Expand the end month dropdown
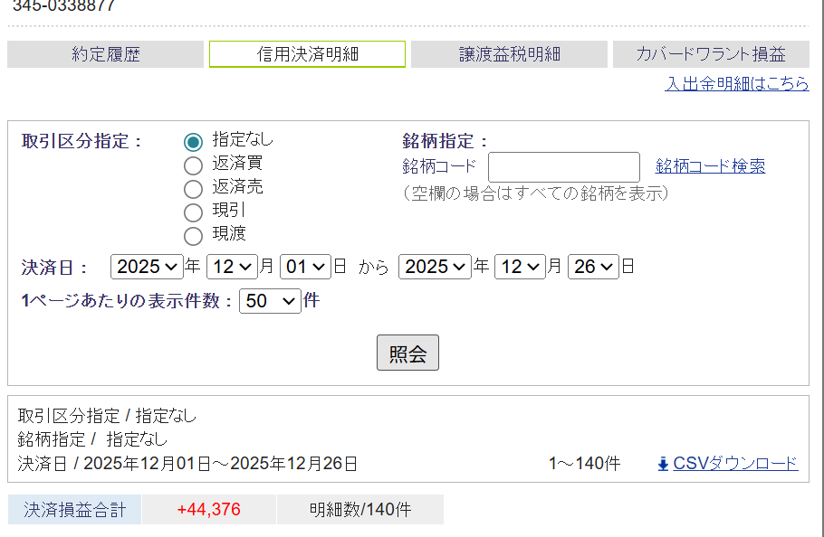 pyautogui.click(x=520, y=267)
